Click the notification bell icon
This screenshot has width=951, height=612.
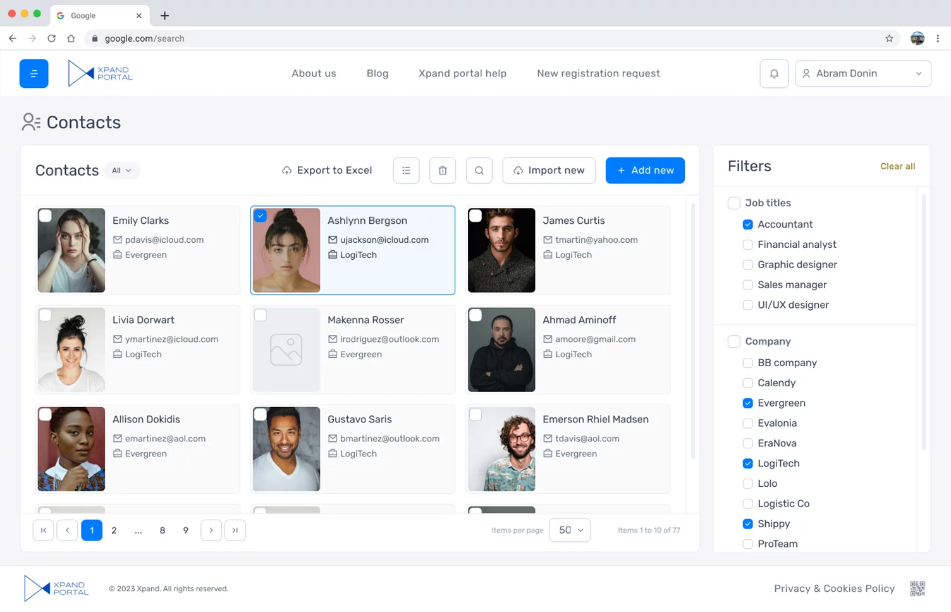click(773, 73)
